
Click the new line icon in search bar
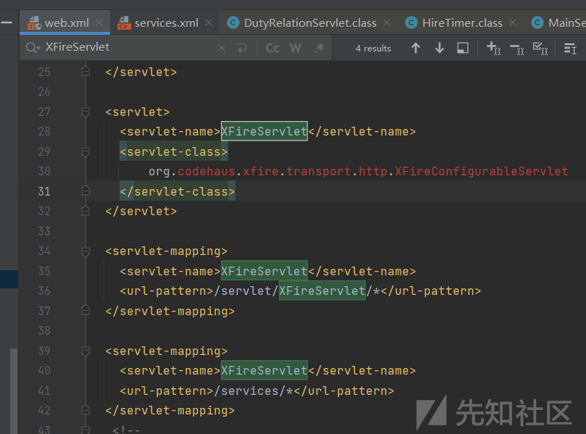(x=241, y=48)
